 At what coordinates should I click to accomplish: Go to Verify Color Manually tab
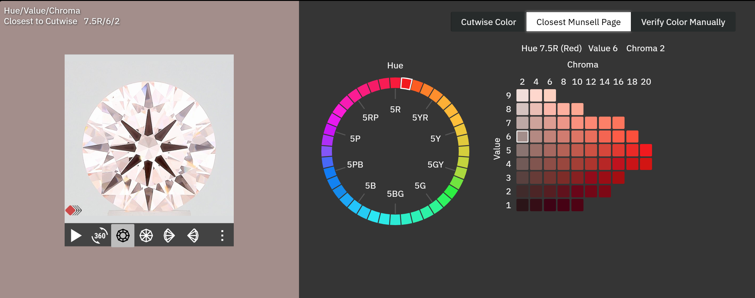(x=683, y=22)
